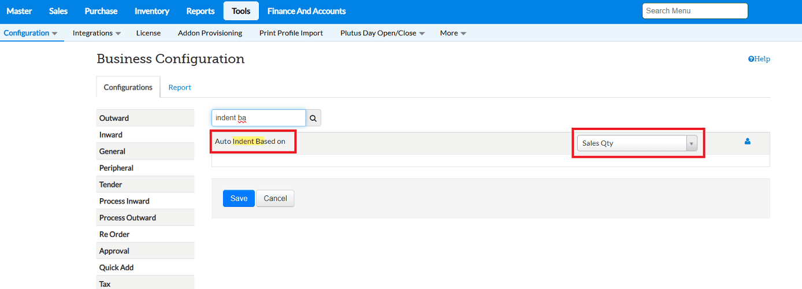Image resolution: width=802 pixels, height=289 pixels.
Task: Open the Sales Qty dropdown
Action: [x=637, y=143]
